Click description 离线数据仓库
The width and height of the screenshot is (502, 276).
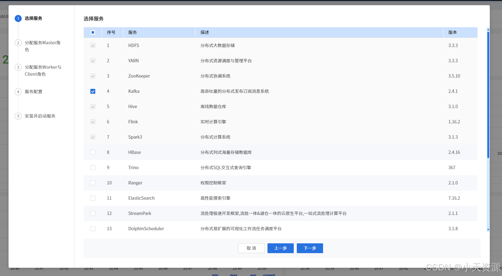(213, 107)
